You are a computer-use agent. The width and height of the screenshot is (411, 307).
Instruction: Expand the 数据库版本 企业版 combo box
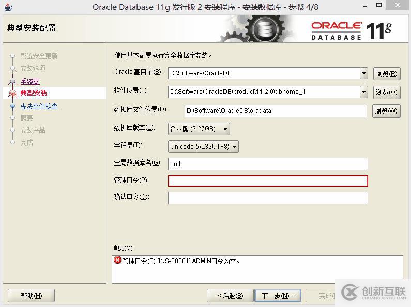click(199, 129)
